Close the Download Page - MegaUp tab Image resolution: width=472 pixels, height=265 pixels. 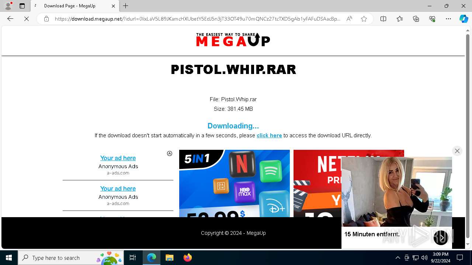coord(113,6)
